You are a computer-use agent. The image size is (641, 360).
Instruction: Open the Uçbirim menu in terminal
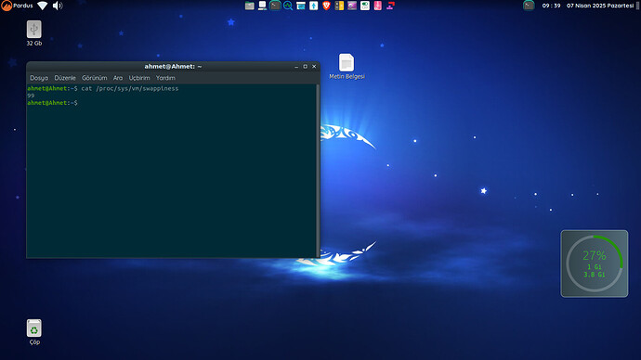[139, 78]
